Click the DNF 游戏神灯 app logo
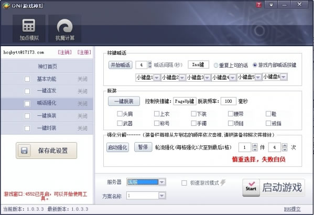The image size is (314, 215). tap(6, 5)
